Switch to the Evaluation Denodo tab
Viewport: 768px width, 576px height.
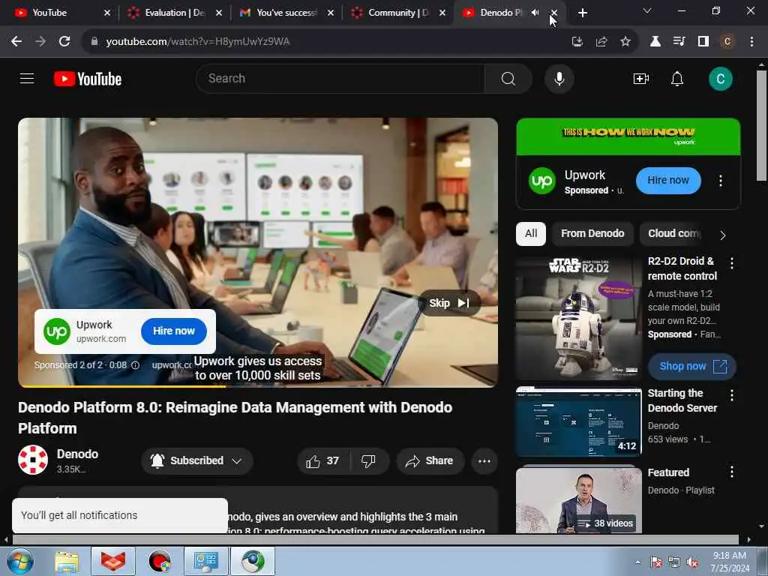click(x=174, y=13)
